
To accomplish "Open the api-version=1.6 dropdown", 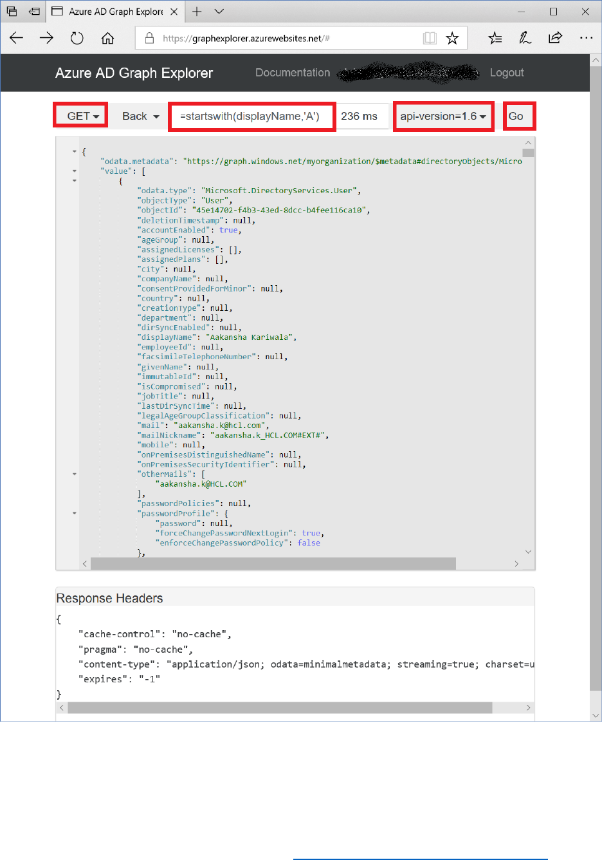I will 444,116.
